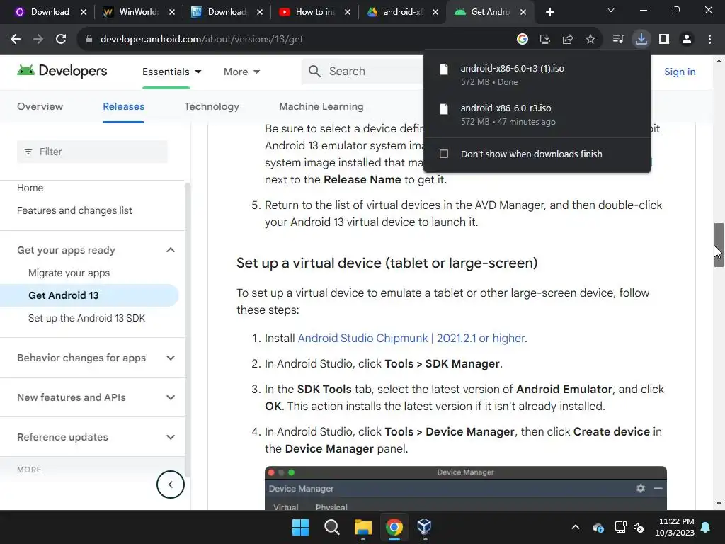Toggle the Chrome downloads button
Screen dimensions: 725x544
coord(641,40)
